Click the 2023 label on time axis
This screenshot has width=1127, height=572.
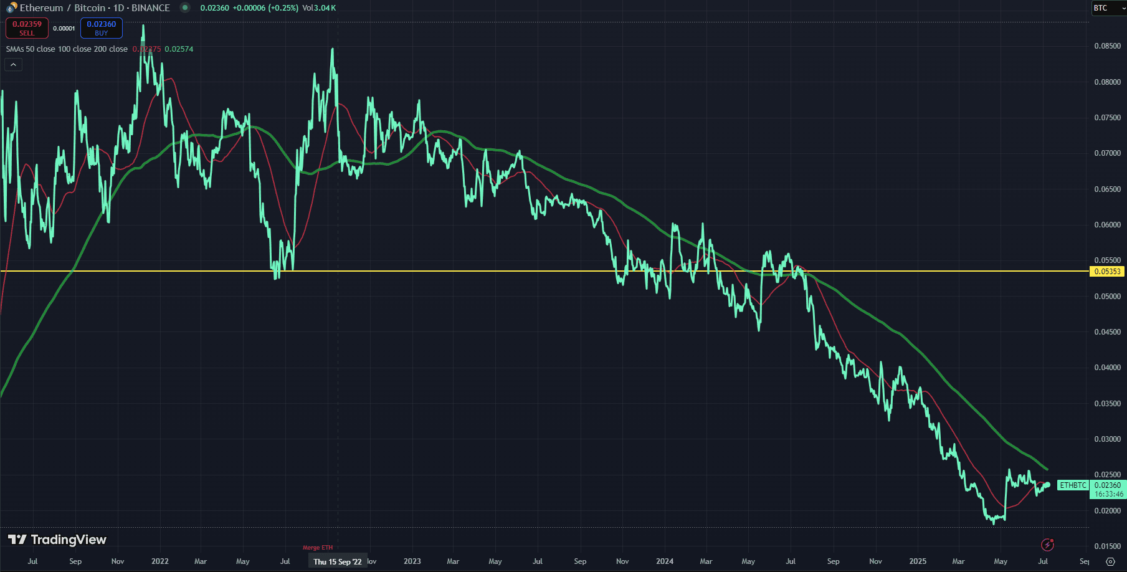tap(412, 561)
